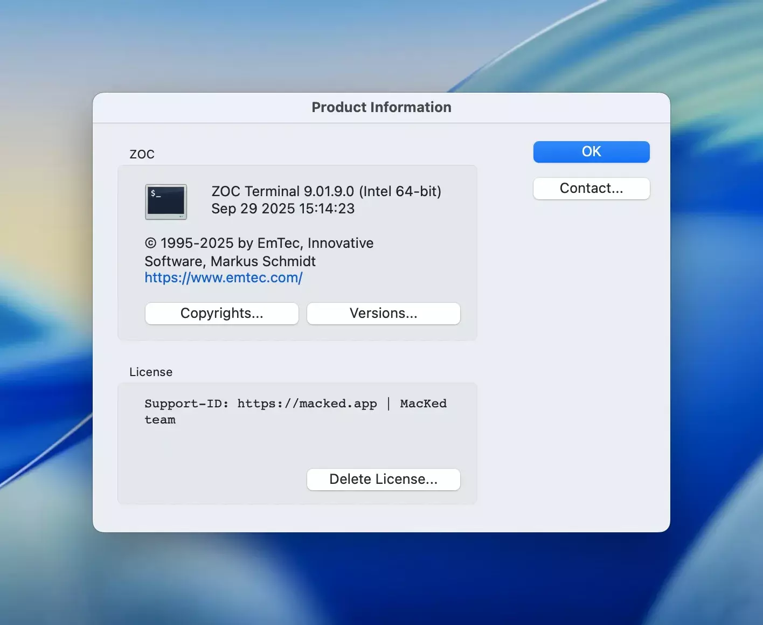Image resolution: width=763 pixels, height=625 pixels.
Task: Click the word team in license box
Action: click(160, 420)
